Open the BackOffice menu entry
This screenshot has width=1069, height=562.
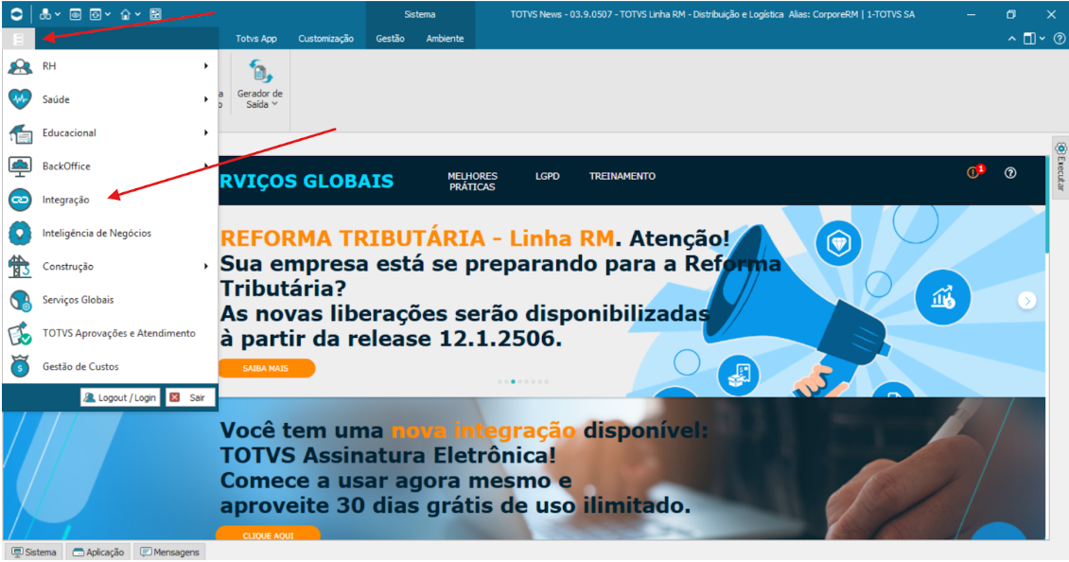[110, 167]
